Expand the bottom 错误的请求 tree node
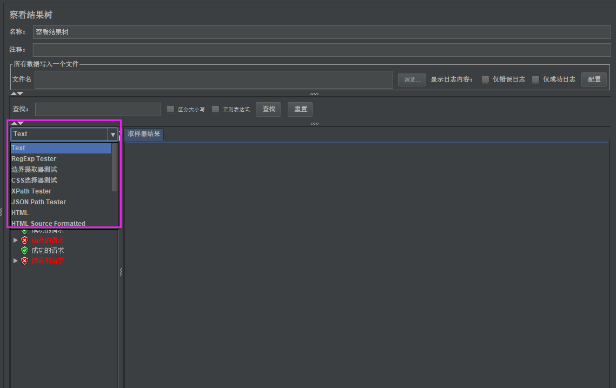 tap(15, 260)
